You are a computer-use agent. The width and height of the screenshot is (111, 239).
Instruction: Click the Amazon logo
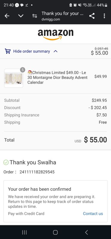coord(56,34)
